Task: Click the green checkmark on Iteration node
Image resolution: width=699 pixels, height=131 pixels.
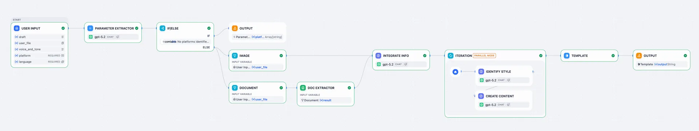Action: coord(541,56)
